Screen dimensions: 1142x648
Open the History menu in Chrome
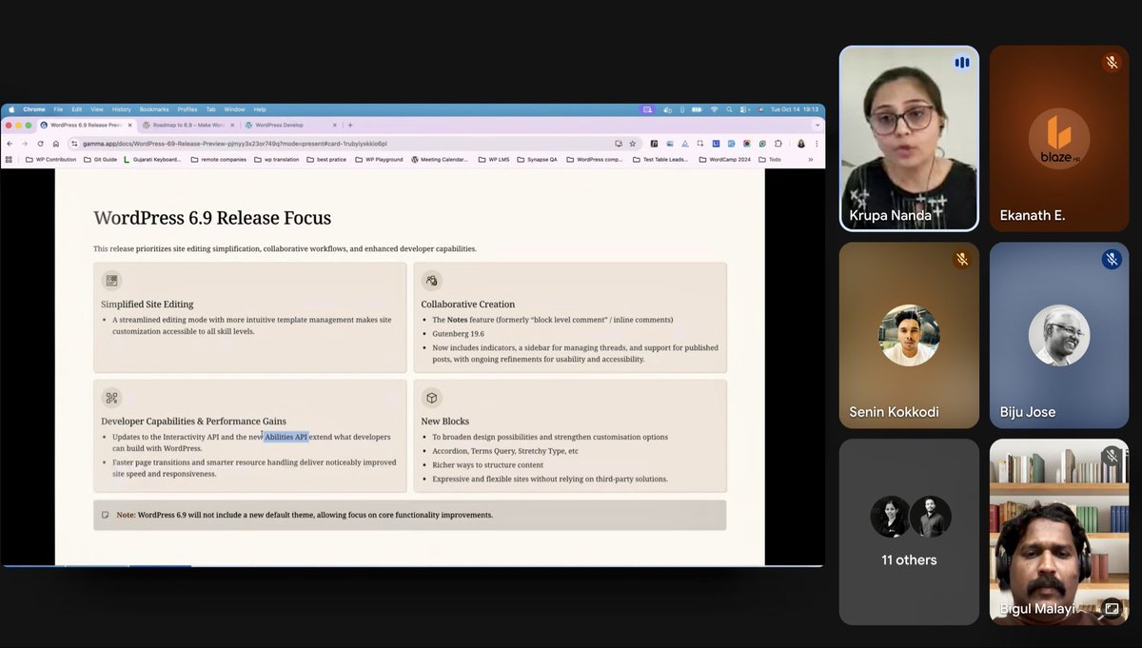121,109
